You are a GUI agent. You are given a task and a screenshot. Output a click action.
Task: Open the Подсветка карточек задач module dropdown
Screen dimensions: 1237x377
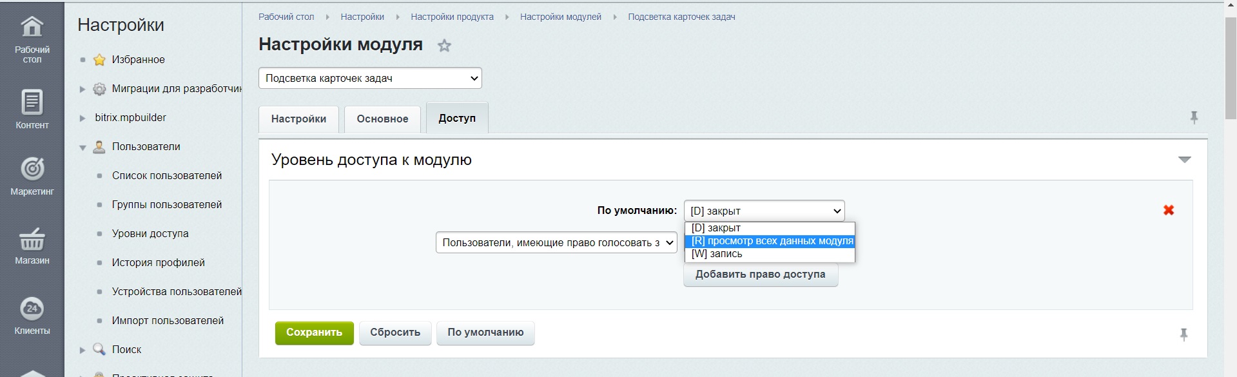coord(370,79)
